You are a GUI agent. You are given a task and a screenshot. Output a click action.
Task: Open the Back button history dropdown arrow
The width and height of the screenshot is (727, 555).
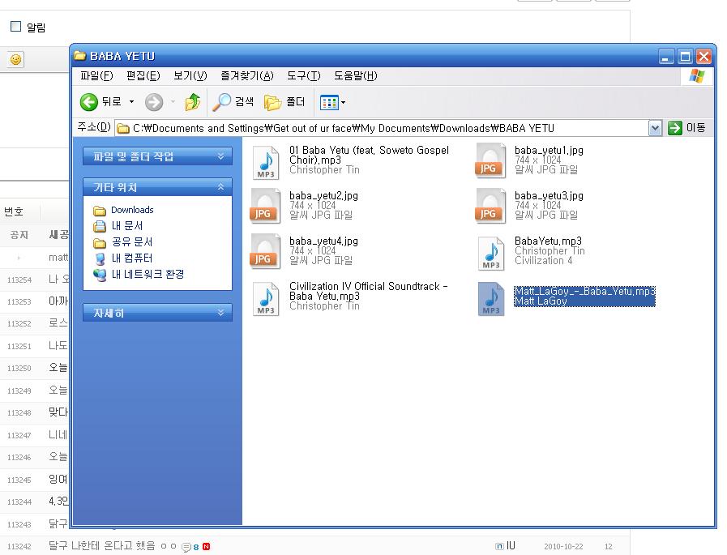click(131, 102)
